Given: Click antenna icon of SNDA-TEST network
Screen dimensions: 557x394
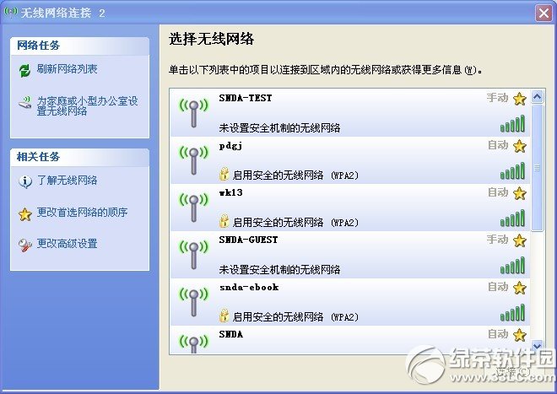Looking at the screenshot, I should pos(193,113).
